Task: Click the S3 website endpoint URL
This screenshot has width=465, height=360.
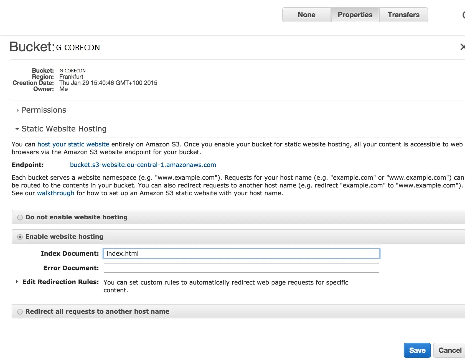Action: coord(143,165)
